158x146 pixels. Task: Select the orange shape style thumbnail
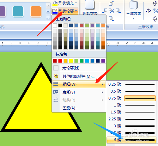[36, 11]
